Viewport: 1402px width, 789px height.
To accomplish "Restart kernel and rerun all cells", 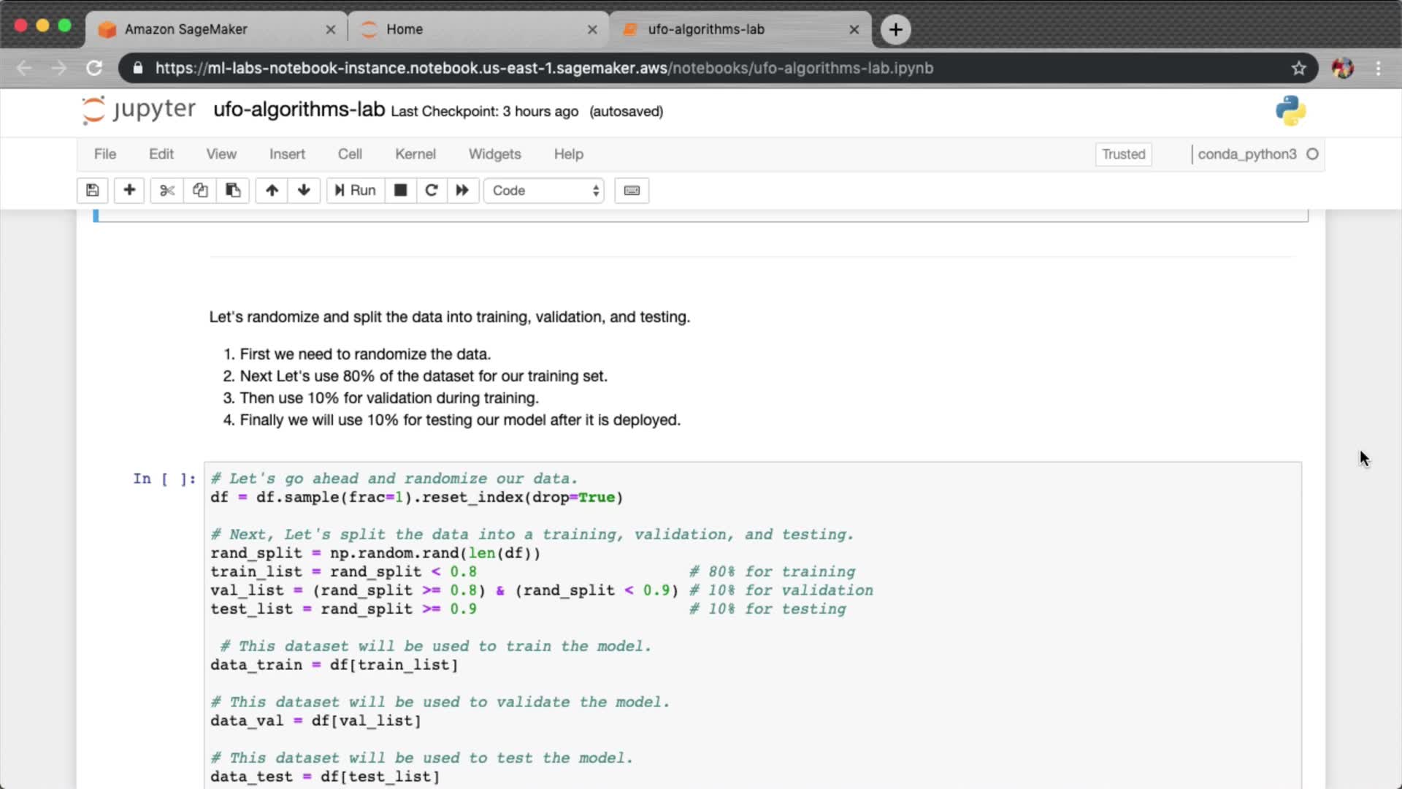I will pos(462,191).
